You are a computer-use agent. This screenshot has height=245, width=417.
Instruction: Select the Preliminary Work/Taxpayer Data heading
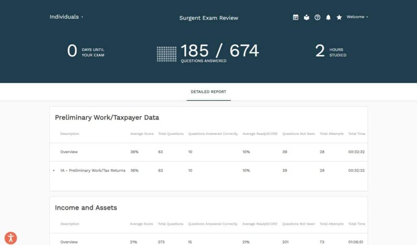(x=107, y=117)
